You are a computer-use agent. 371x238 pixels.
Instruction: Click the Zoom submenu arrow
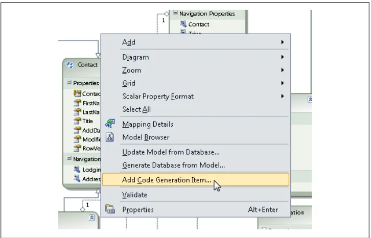click(283, 70)
